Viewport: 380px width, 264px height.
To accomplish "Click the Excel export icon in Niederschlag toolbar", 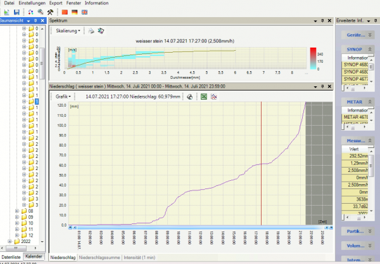I will [204, 96].
